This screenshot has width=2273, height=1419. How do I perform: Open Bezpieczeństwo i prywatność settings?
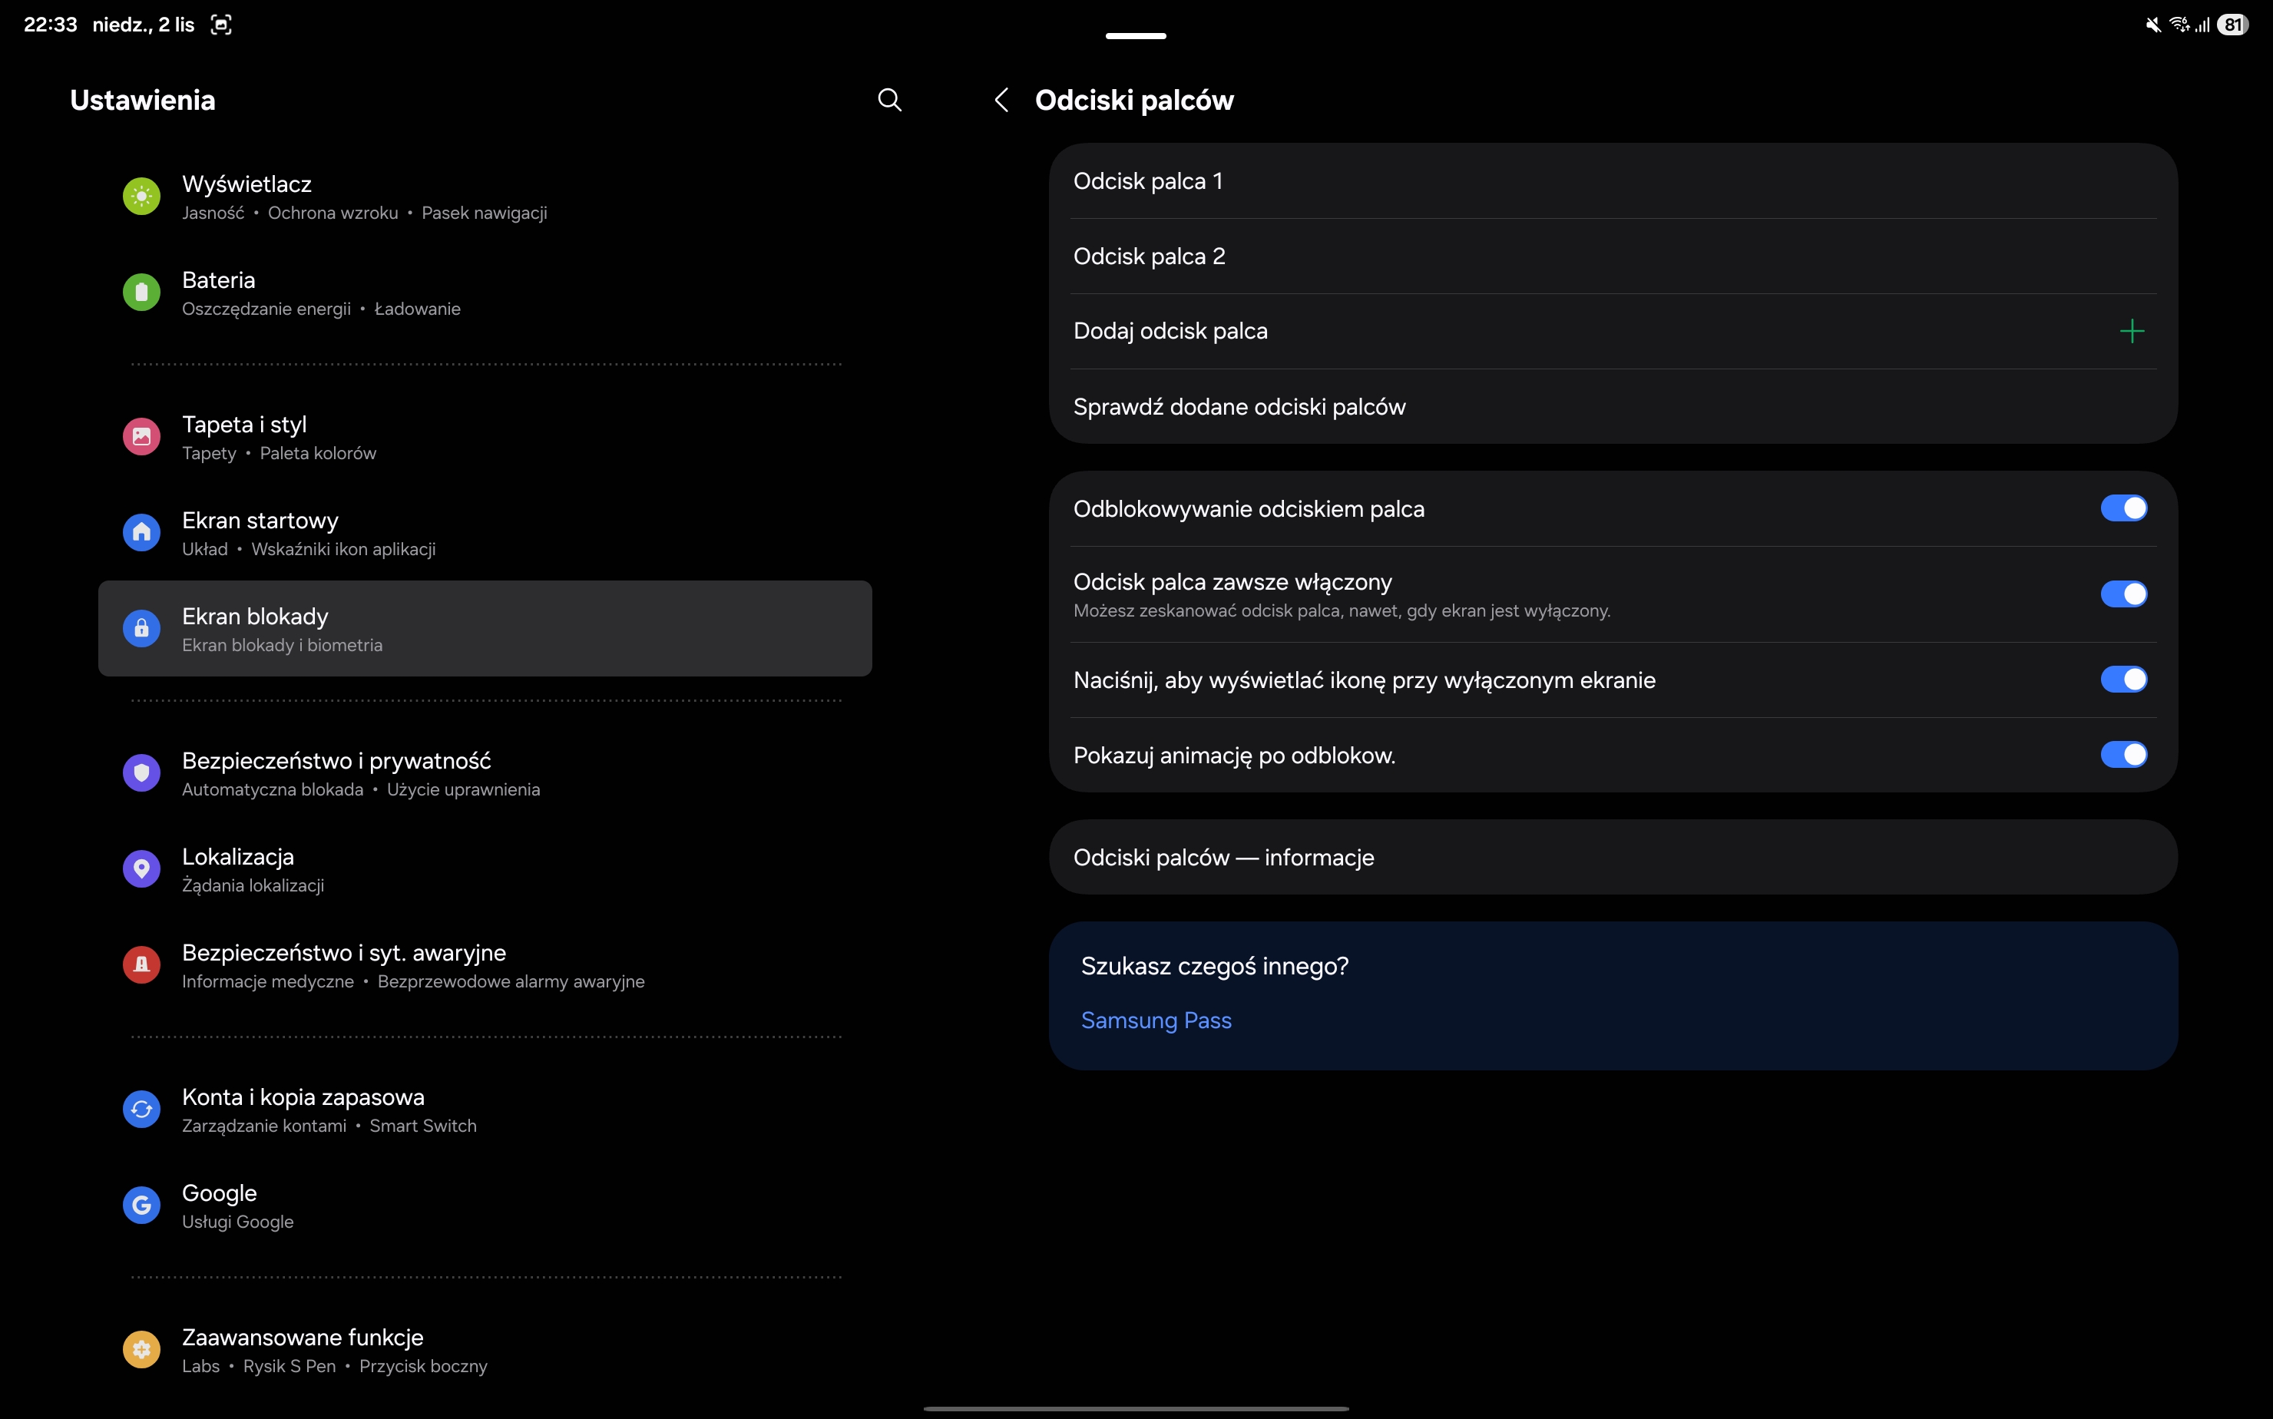[x=336, y=773]
